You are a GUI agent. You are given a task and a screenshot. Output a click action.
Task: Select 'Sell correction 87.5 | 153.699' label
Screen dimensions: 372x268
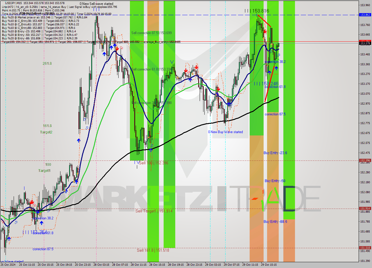point(151,33)
